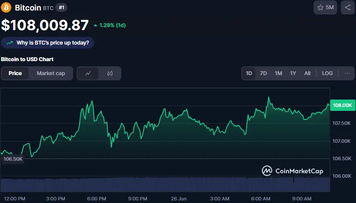
Task: Open 'Why is BTC's price up today?'
Action: pyautogui.click(x=47, y=43)
